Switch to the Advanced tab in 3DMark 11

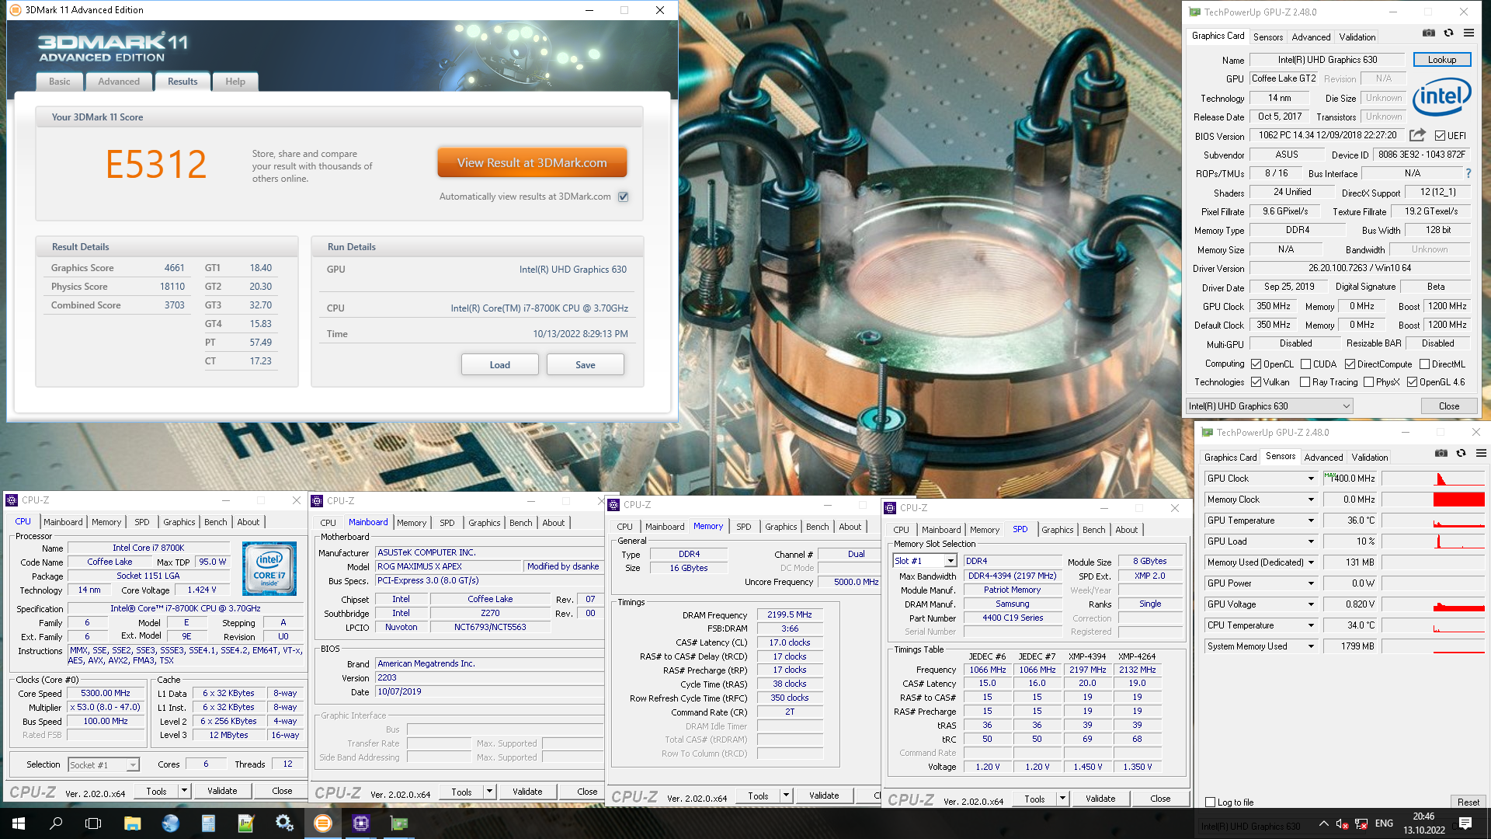pos(119,82)
